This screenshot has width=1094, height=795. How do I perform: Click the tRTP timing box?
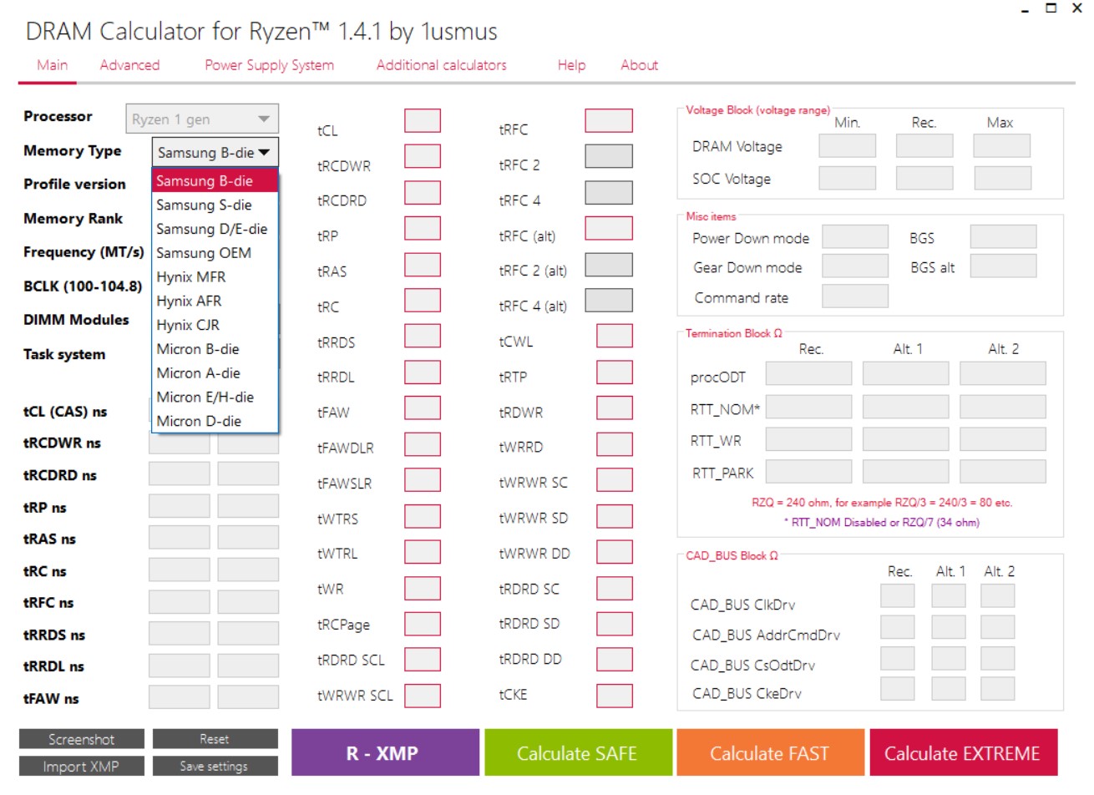(615, 372)
